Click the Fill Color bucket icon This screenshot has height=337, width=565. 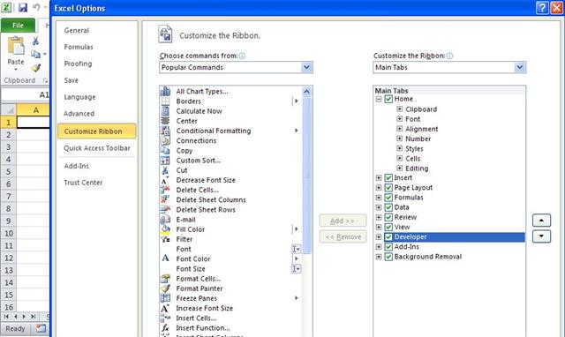165,229
